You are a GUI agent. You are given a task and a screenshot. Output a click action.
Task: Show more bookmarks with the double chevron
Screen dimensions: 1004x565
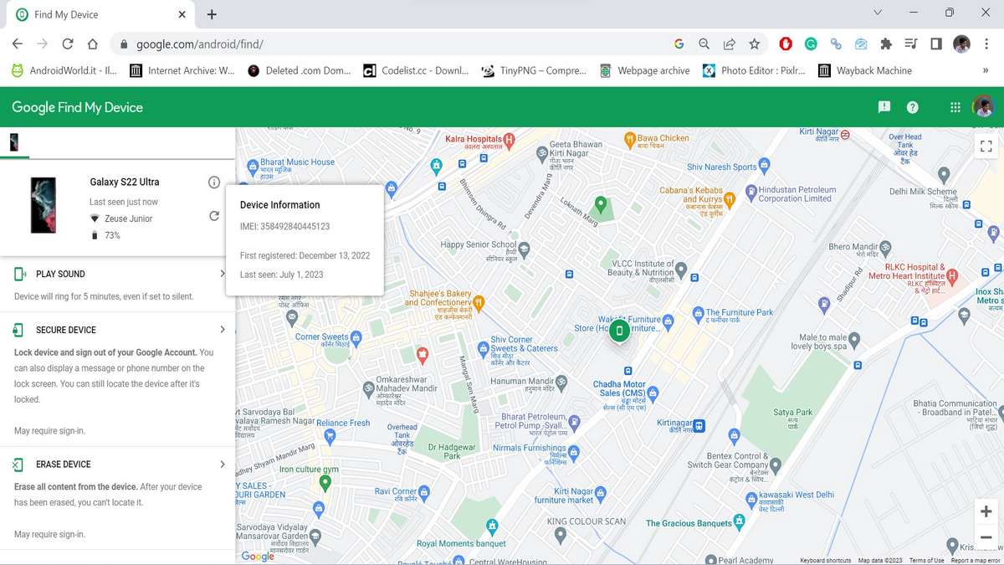coord(985,70)
